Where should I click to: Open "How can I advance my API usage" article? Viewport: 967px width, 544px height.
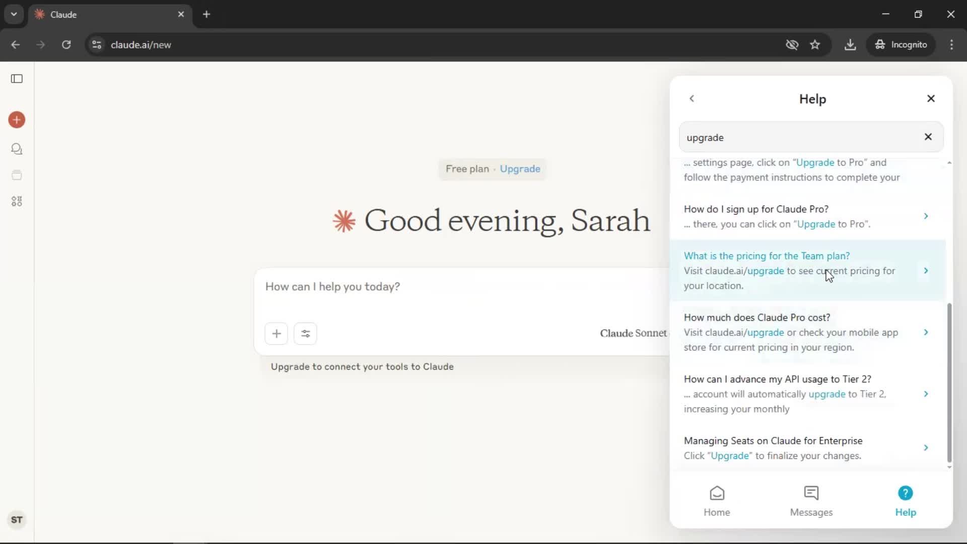point(808,394)
